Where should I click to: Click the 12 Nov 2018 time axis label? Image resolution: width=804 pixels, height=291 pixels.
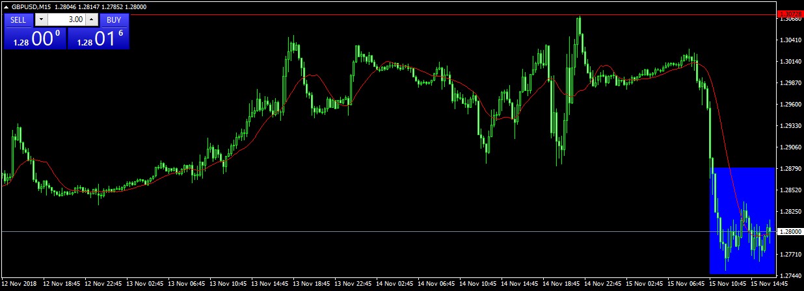click(19, 284)
